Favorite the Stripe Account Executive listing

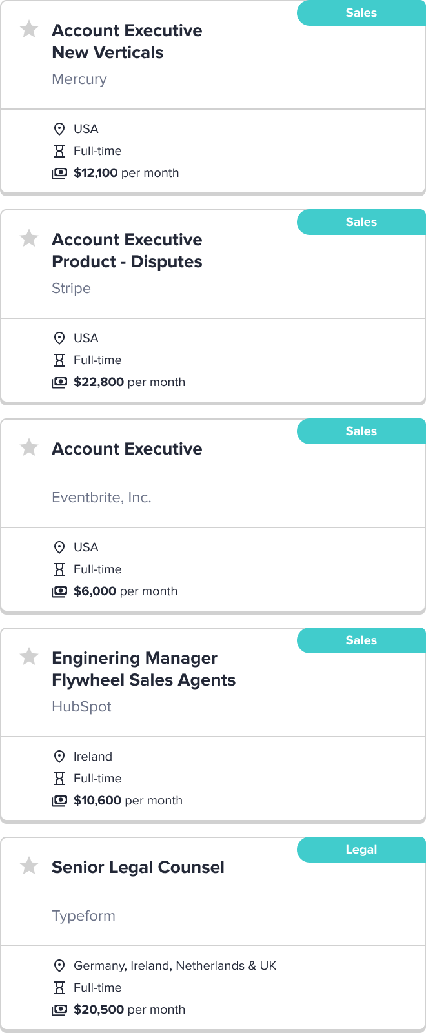click(x=29, y=238)
